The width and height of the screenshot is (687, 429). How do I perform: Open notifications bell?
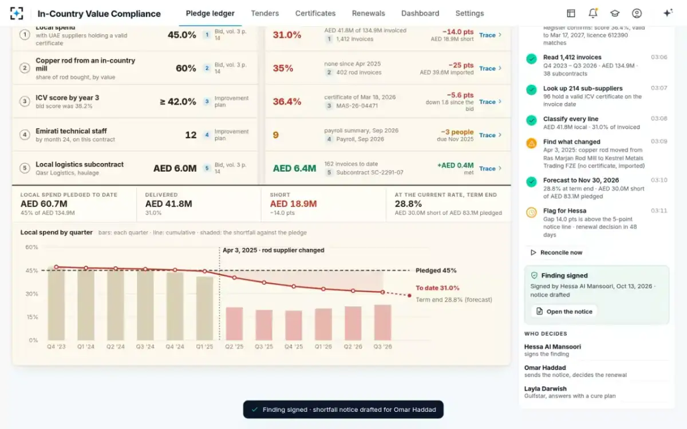593,13
